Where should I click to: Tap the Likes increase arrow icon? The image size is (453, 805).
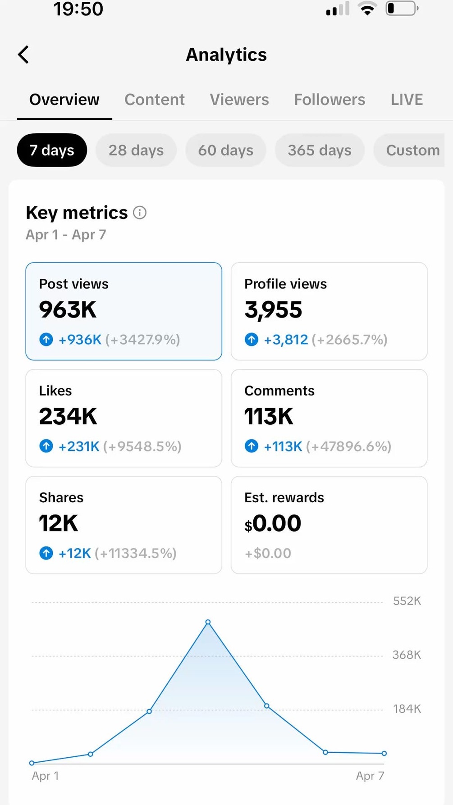pyautogui.click(x=46, y=446)
